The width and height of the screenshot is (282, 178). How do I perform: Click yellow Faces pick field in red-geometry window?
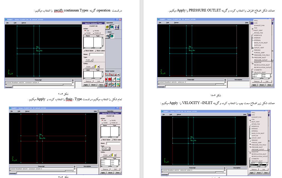tap(112, 155)
